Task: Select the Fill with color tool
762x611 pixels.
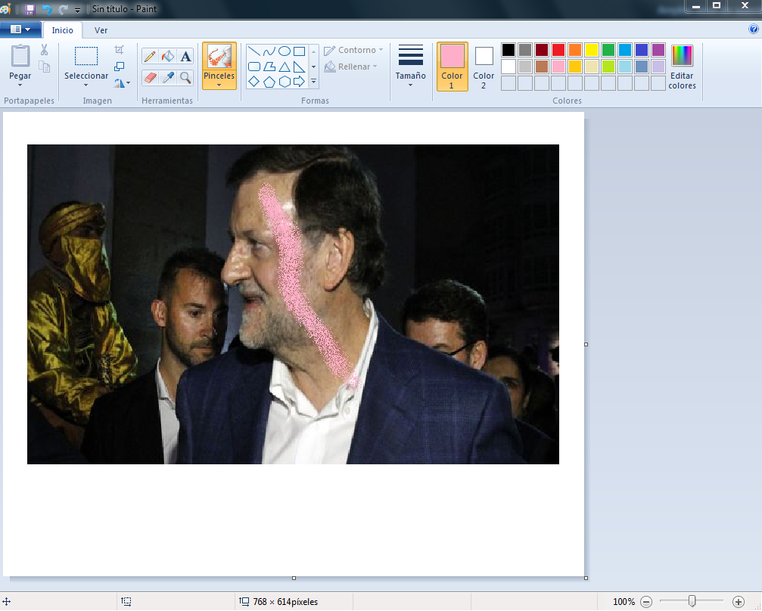Action: [168, 55]
